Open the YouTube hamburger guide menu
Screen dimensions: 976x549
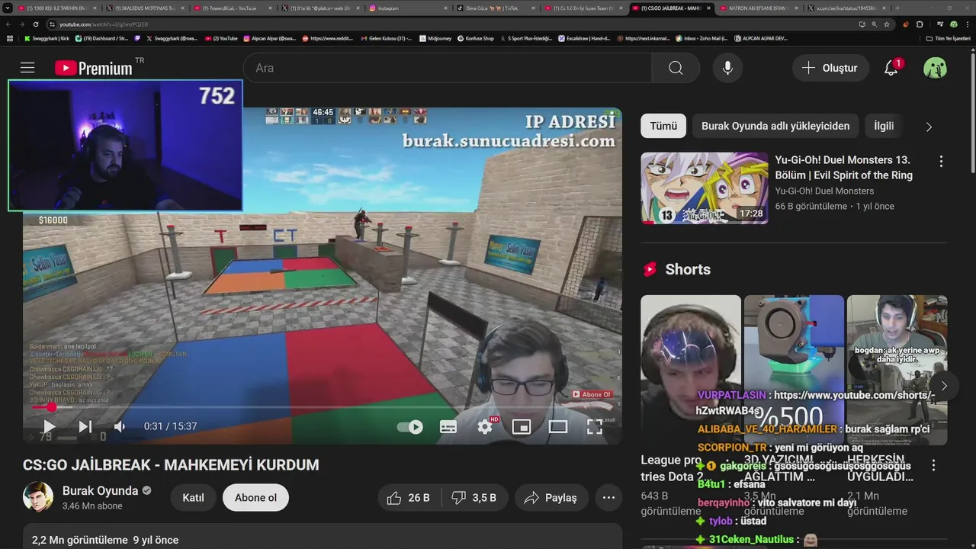click(27, 68)
